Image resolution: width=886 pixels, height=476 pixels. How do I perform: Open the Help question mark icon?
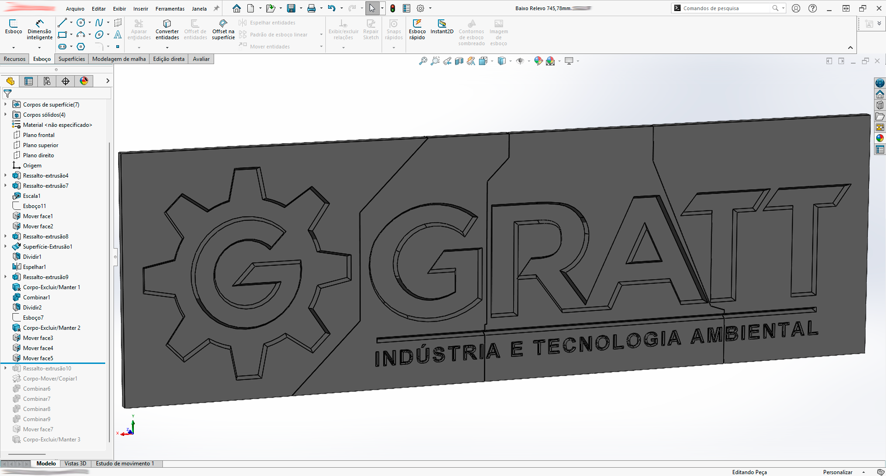tap(813, 8)
